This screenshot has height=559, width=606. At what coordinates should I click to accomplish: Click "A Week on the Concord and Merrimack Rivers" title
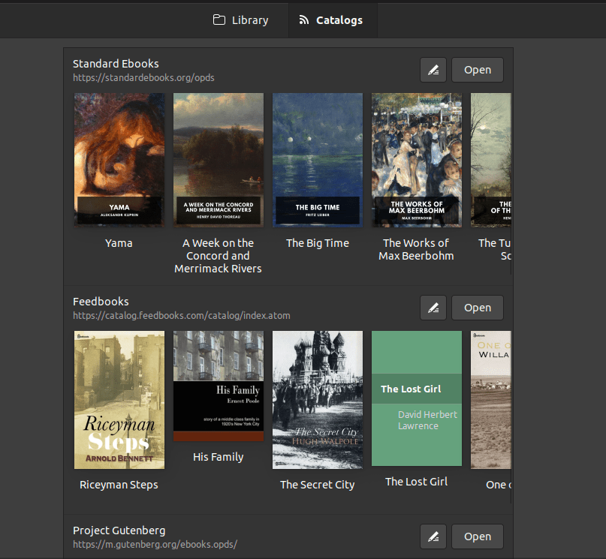[218, 256]
